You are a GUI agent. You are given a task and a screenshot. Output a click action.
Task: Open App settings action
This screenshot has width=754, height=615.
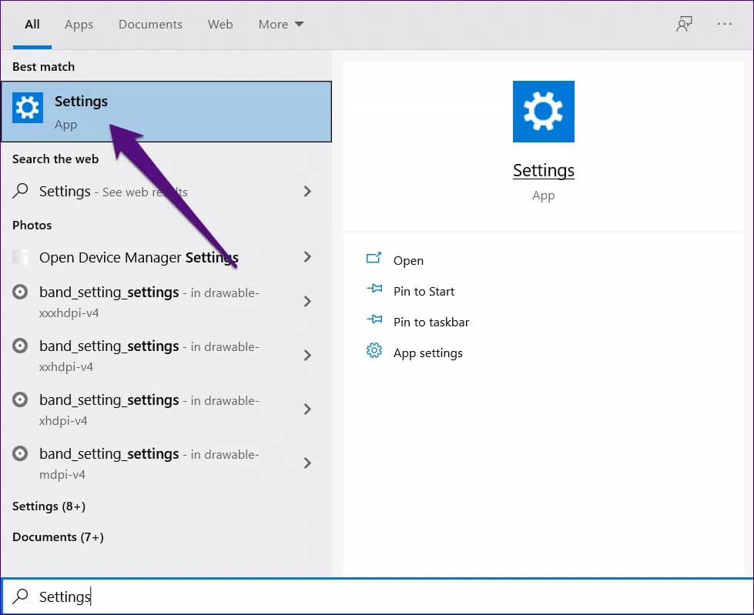click(x=428, y=353)
